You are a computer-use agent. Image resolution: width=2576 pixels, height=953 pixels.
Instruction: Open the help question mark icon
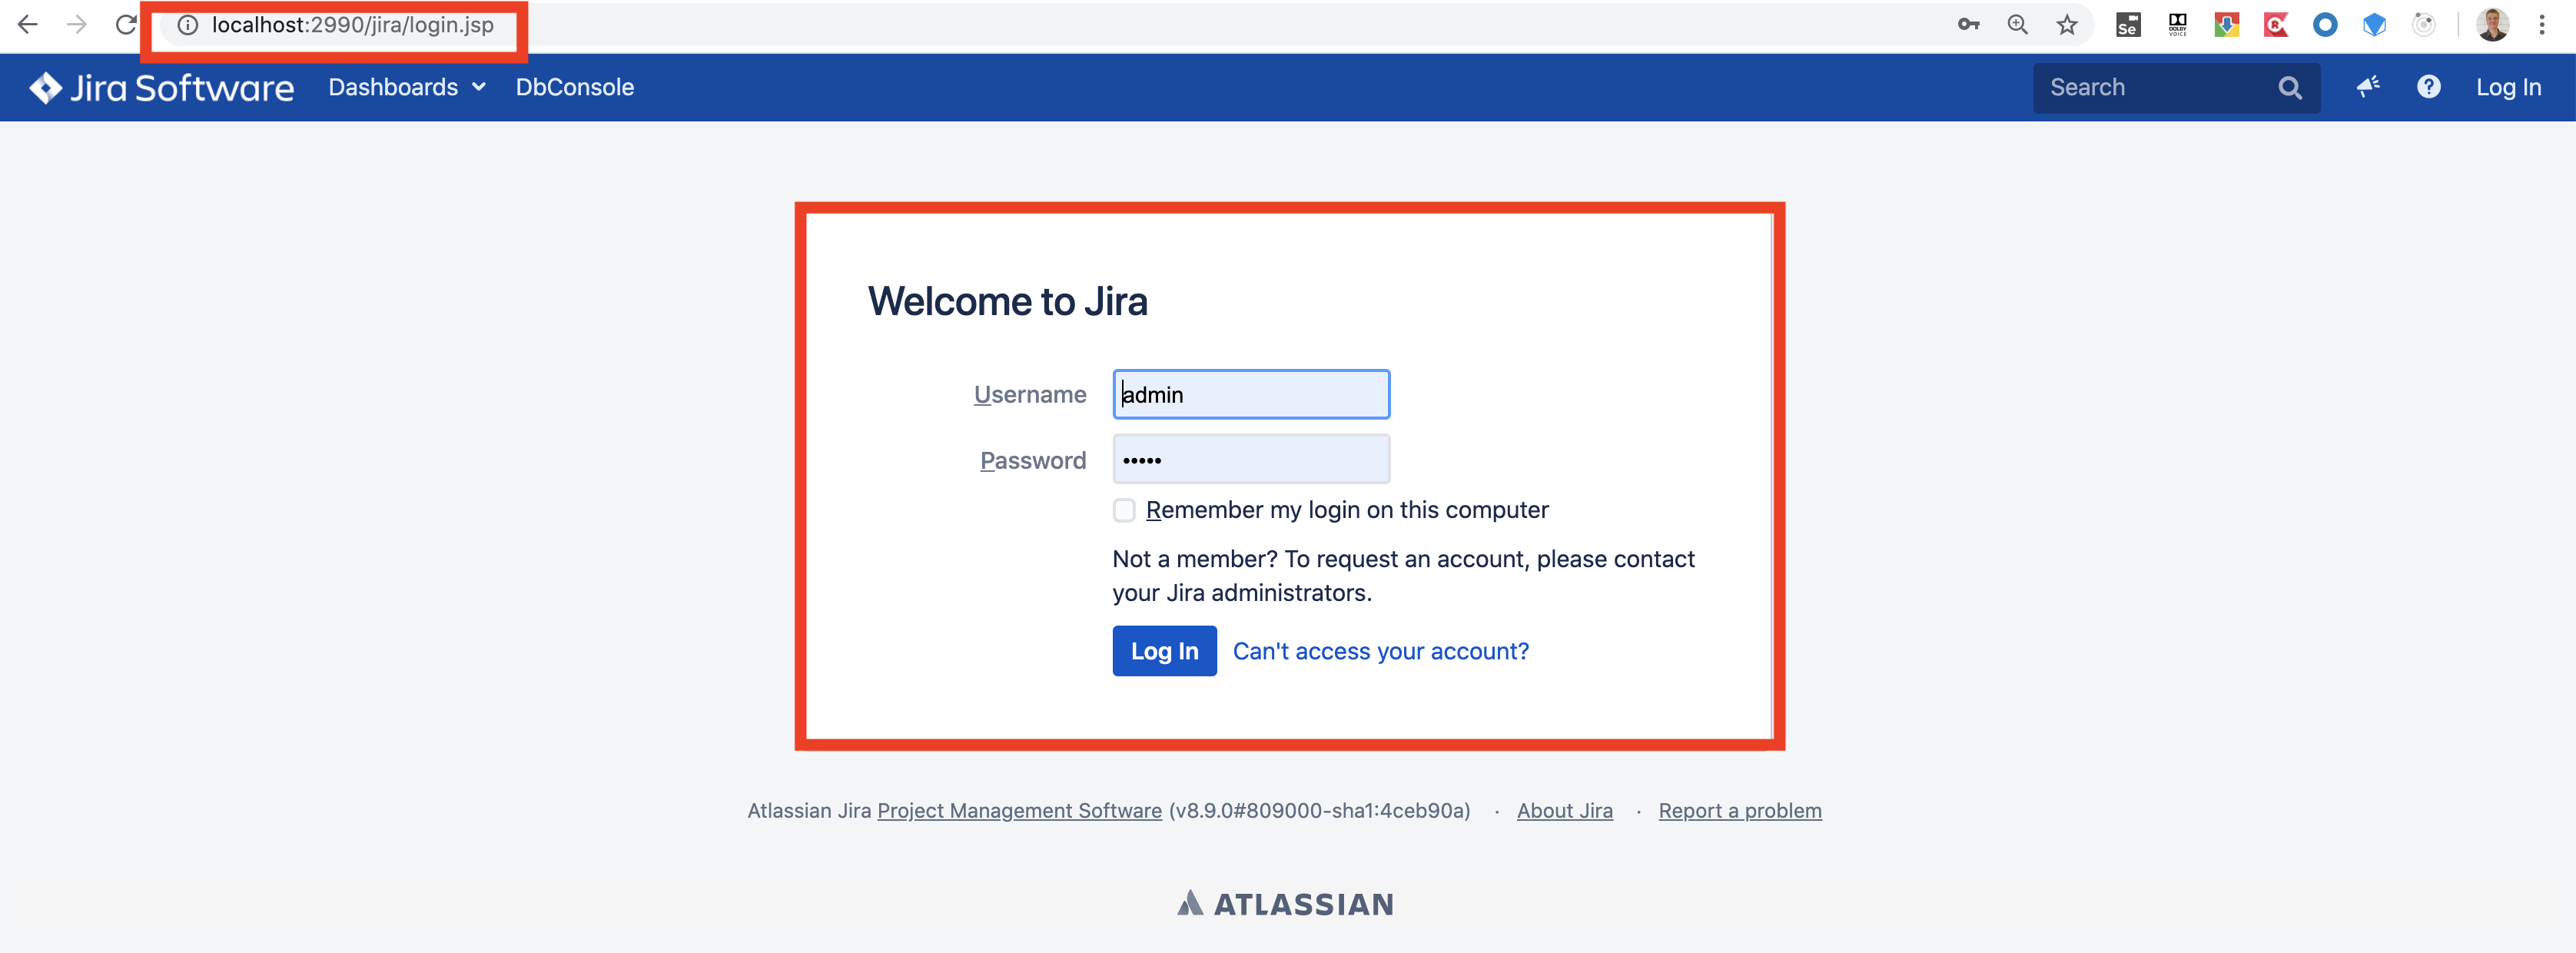[2428, 87]
